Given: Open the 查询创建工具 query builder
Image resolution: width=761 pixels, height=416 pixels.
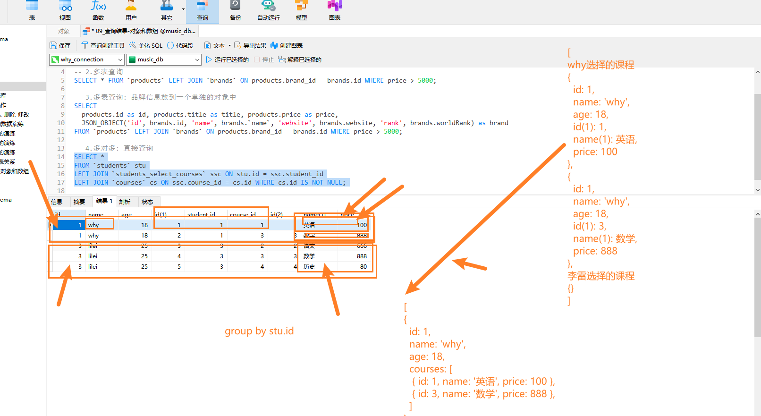Looking at the screenshot, I should click(x=103, y=45).
